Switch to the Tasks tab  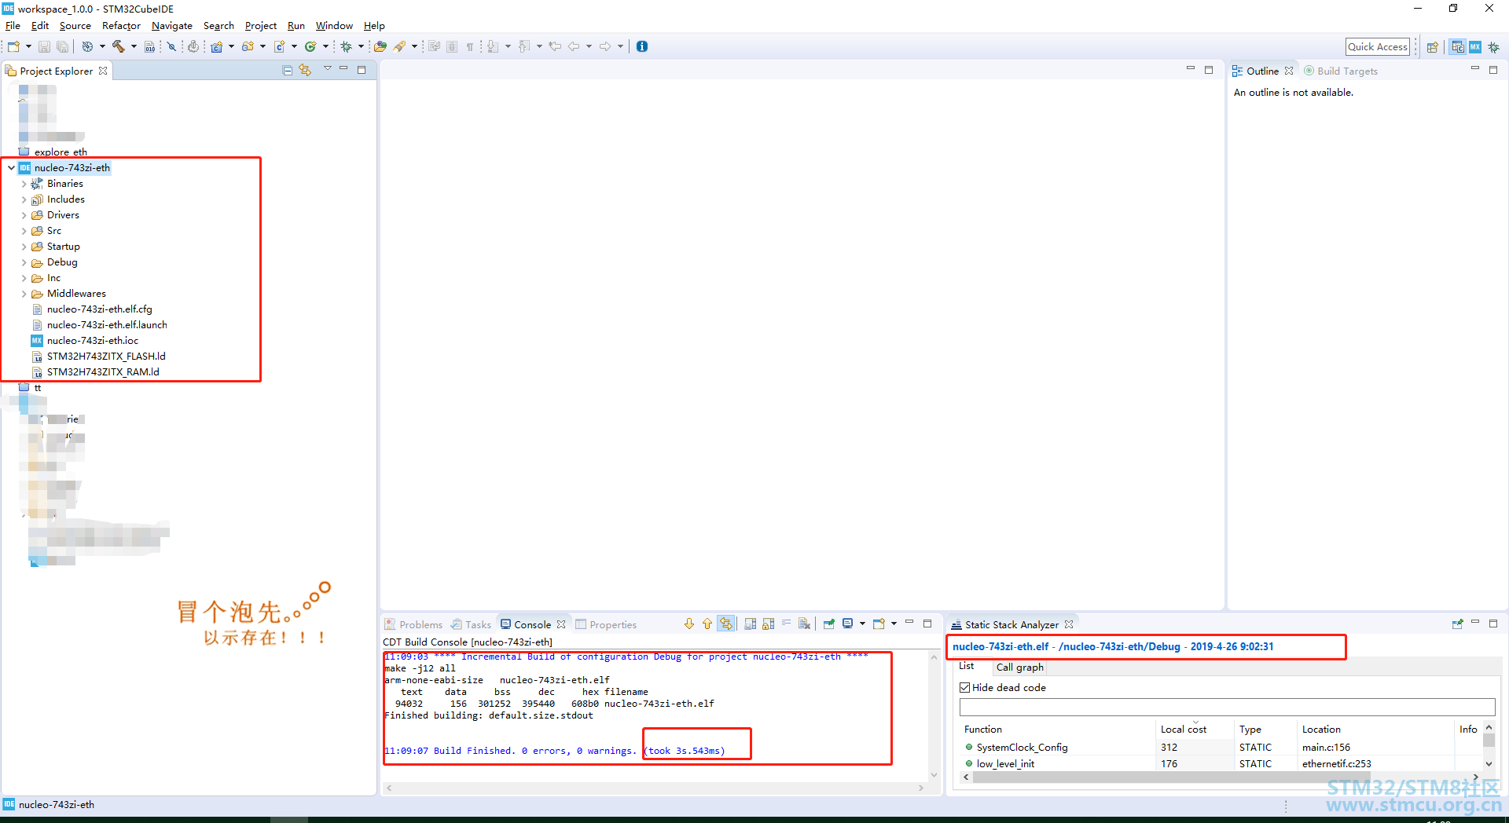(471, 625)
